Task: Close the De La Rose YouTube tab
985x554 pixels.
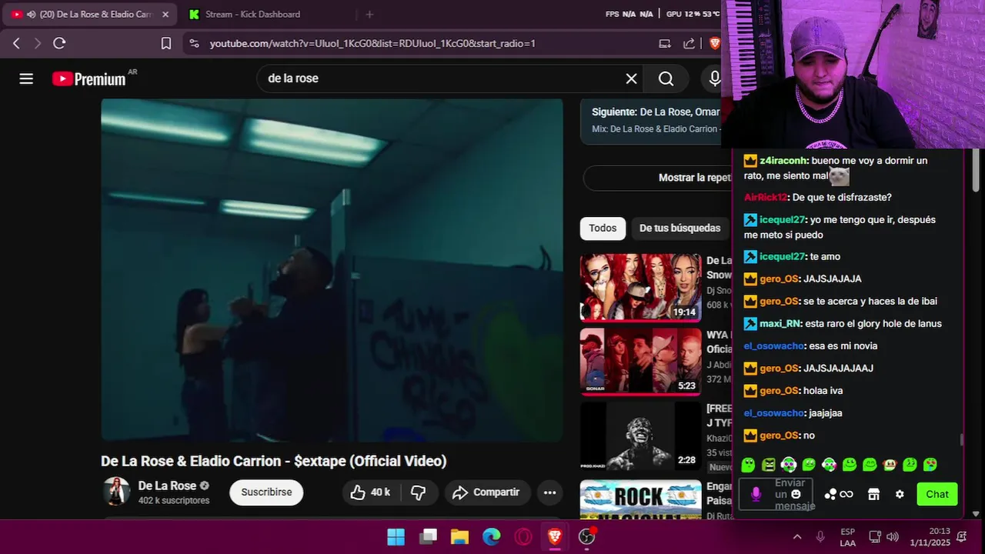Action: [165, 14]
